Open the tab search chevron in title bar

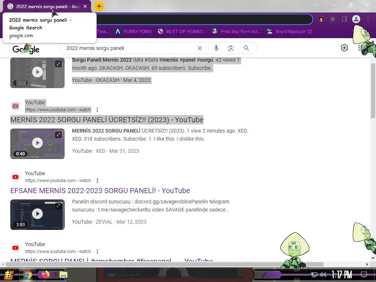click(317, 5)
